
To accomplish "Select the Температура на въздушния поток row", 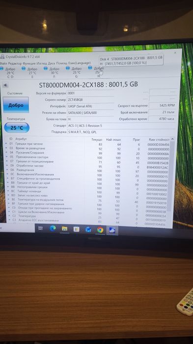I will click(87, 201).
